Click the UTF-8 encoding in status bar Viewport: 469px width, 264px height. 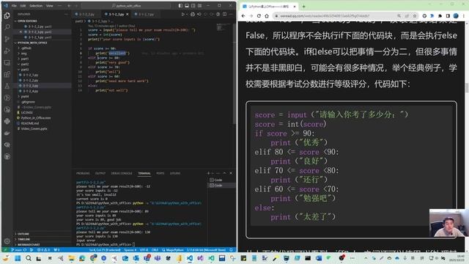click(144, 250)
